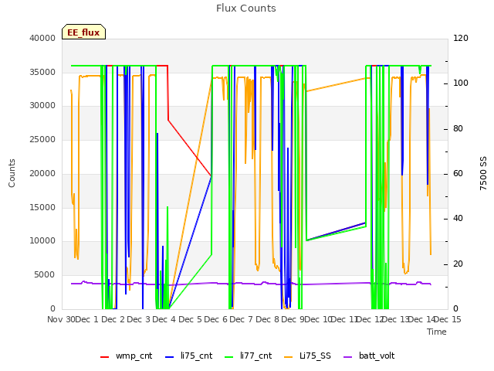Click the 15000 left axis value

[42, 207]
